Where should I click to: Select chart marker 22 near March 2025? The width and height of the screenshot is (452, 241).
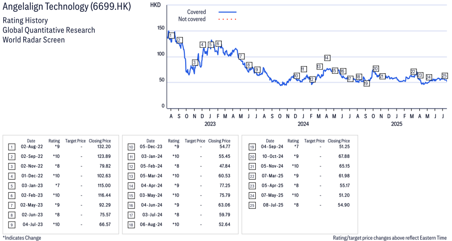point(413,72)
